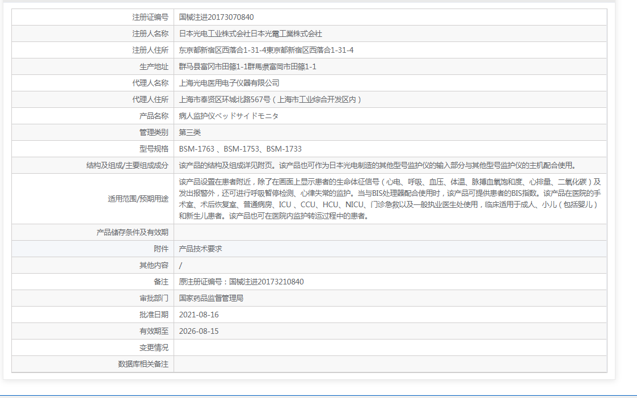Screen dimensions: 637x398
Task: Select agent address 上海市奉贤区环城北路567号 value
Action: click(270, 99)
